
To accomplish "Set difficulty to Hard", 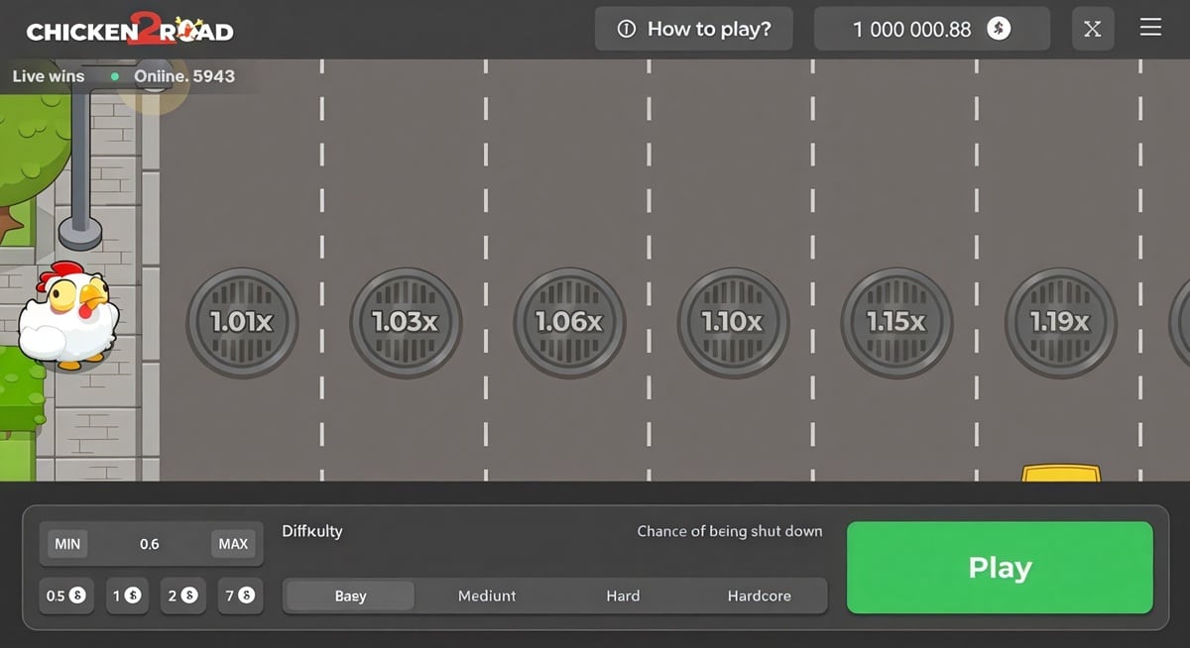I will [x=623, y=595].
